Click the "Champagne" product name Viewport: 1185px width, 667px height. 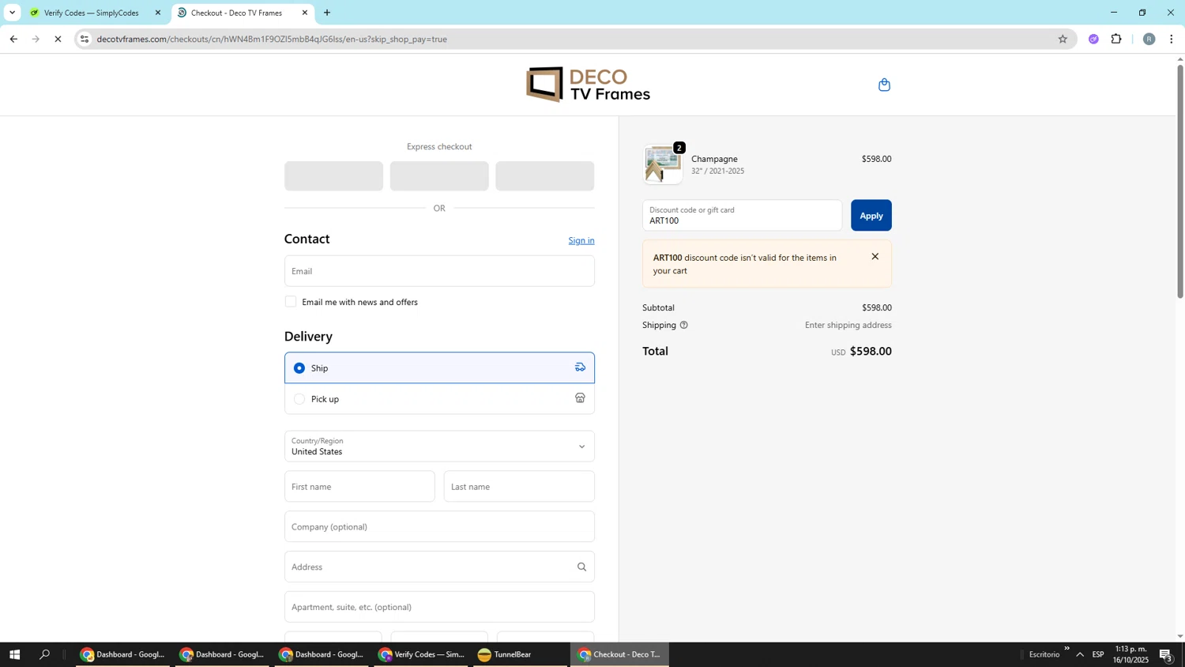coord(714,159)
